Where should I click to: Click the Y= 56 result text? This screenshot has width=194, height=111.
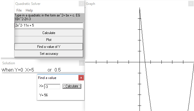click(x=44, y=95)
